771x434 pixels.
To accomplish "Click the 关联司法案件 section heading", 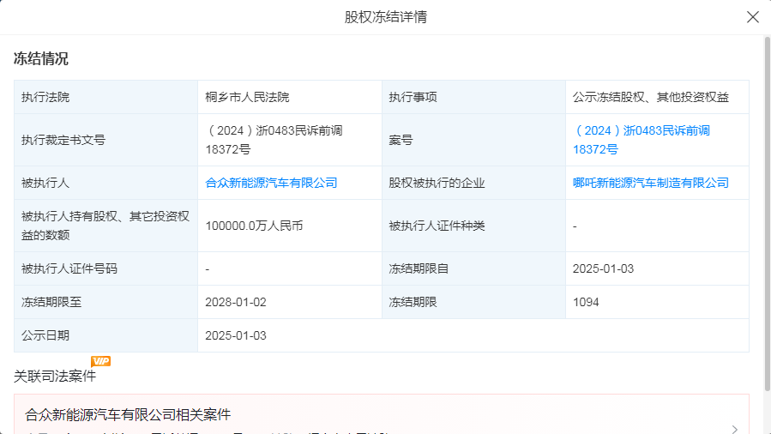I will [x=55, y=377].
